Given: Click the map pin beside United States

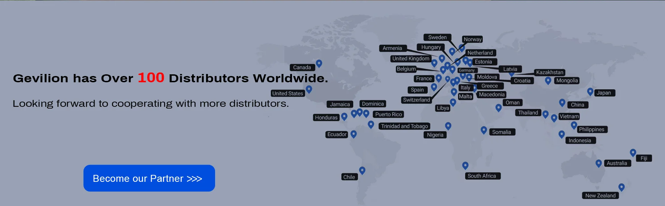Looking at the screenshot, I should 309,90.
